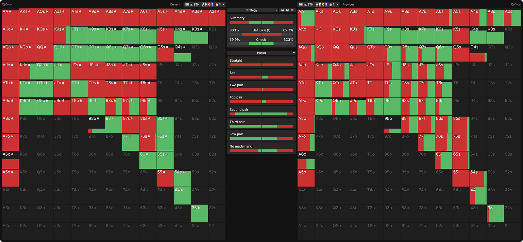Copy the right range grid

click(x=516, y=5)
